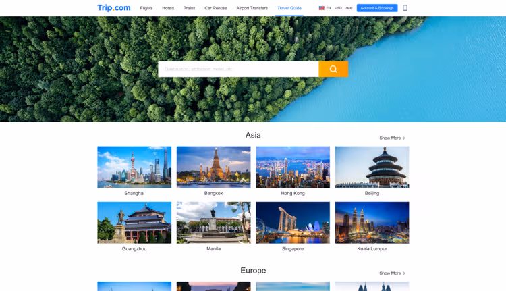506x291 pixels.
Task: Expand Asia with Show More
Action: [392, 138]
